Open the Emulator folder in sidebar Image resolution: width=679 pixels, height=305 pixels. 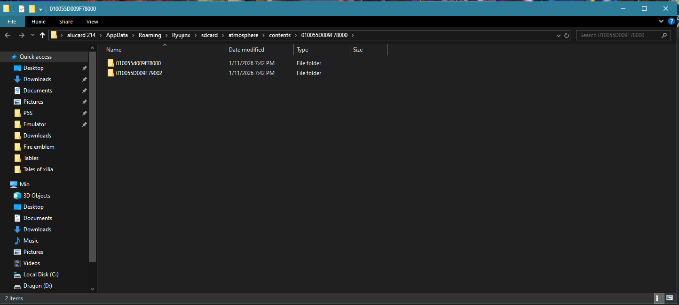35,124
